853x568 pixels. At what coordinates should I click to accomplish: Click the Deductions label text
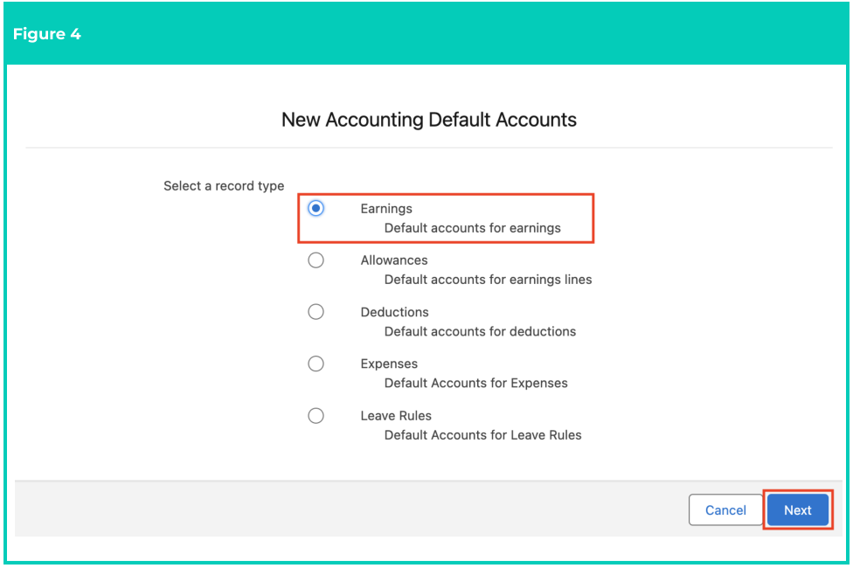394,312
